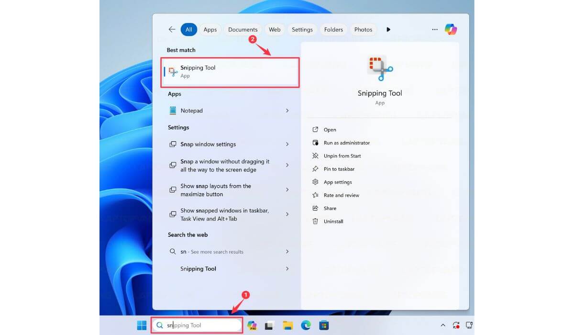Open the three-dots options menu

[435, 29]
